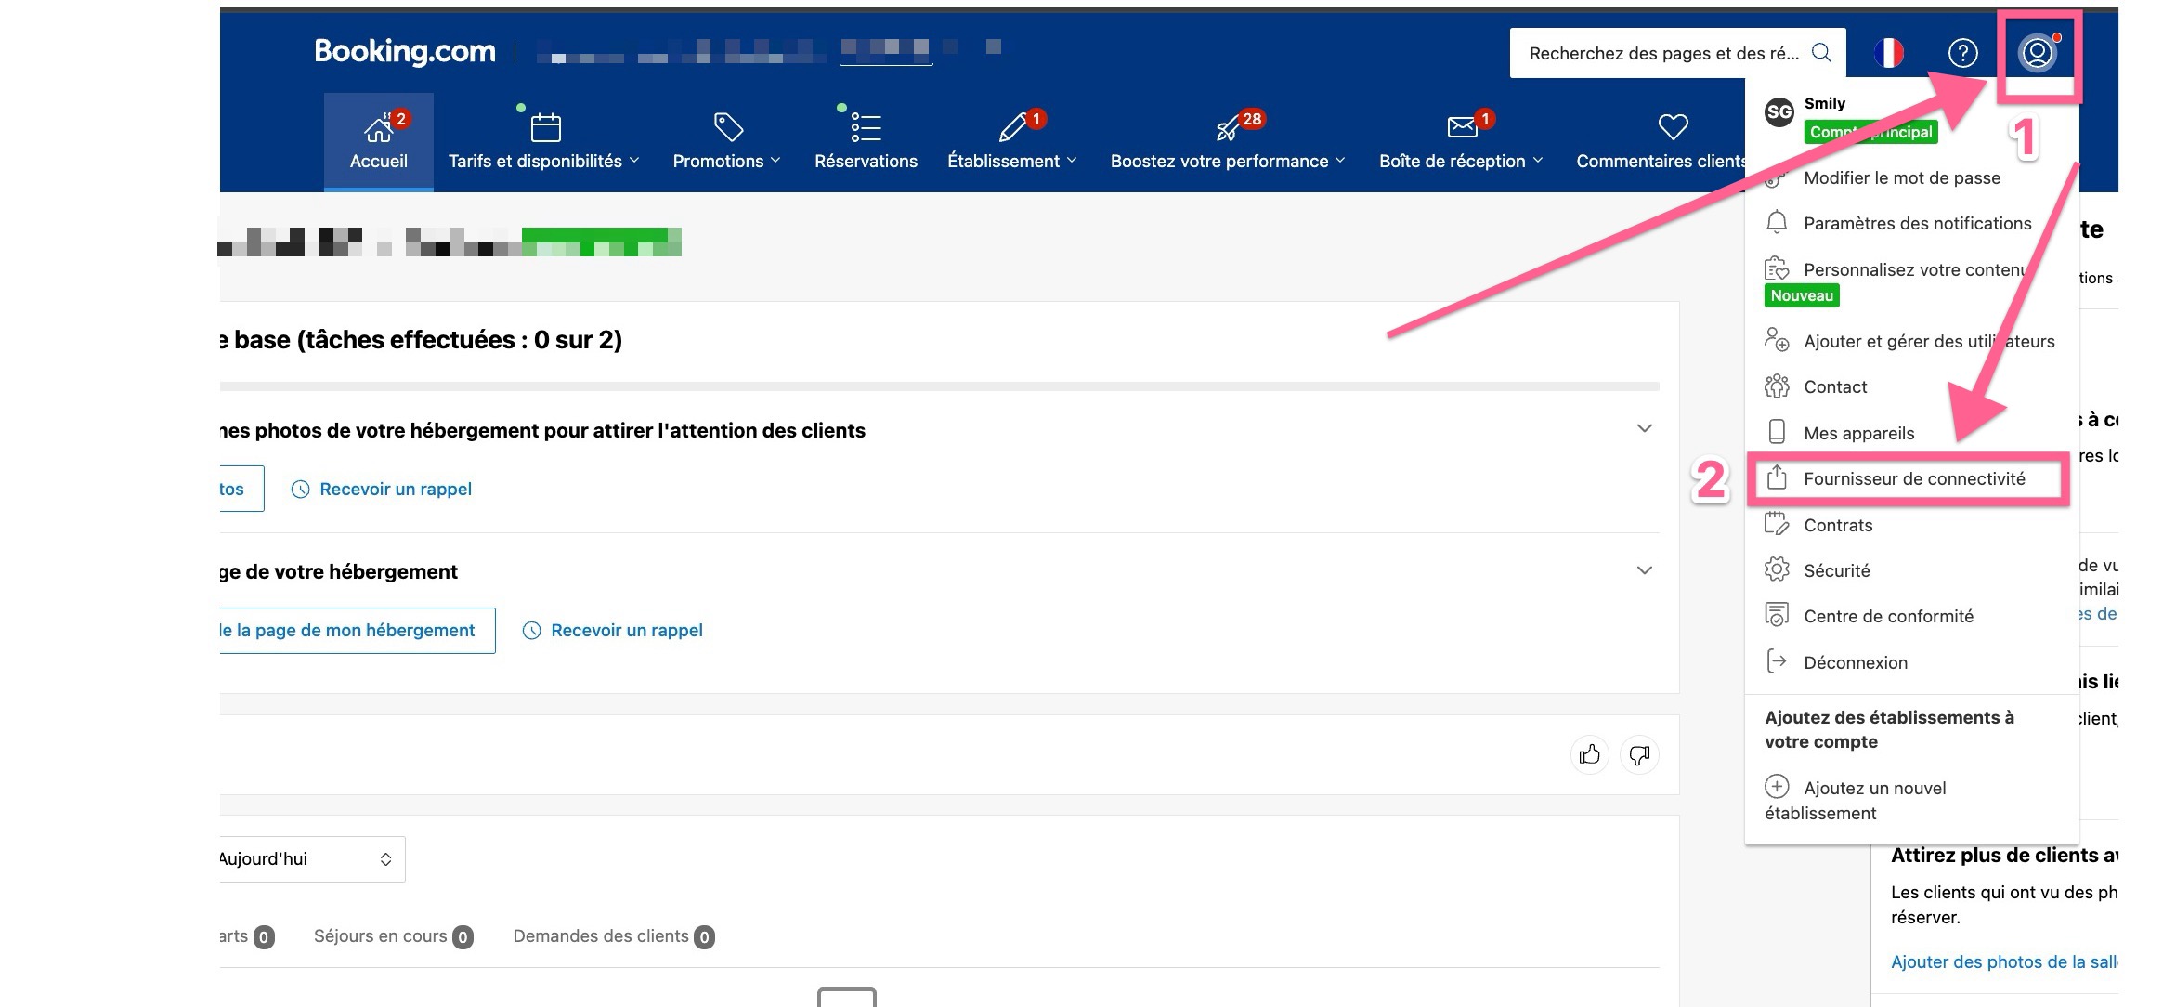The width and height of the screenshot is (2176, 1007).
Task: Click the thumbs up feedback icon
Action: click(1589, 754)
